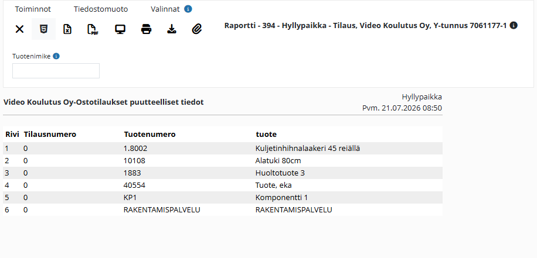Sort by the Tuotenumero column header

(x=149, y=135)
